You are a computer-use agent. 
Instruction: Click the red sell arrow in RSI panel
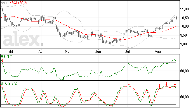(x=2, y=61)
